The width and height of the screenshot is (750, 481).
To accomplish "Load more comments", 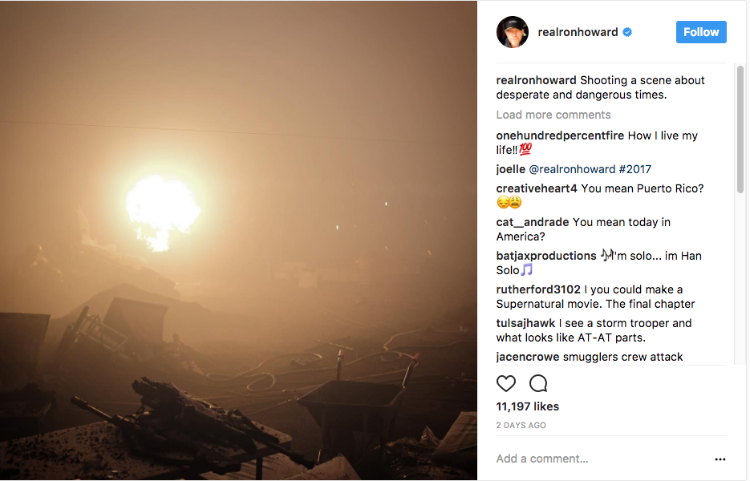I will point(553,115).
